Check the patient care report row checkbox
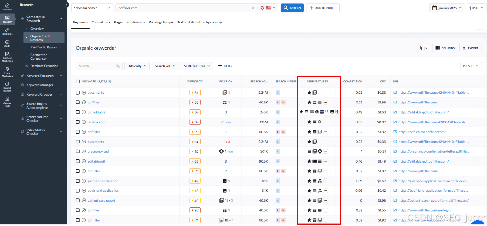 point(78,201)
